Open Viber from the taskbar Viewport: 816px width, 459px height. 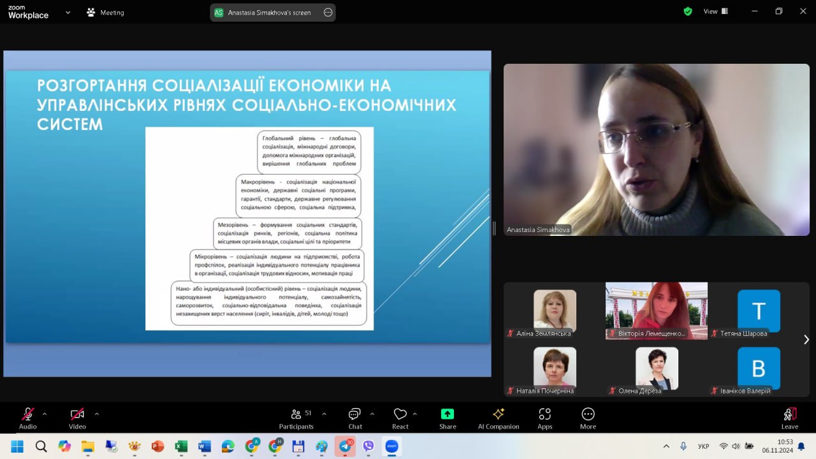point(368,446)
